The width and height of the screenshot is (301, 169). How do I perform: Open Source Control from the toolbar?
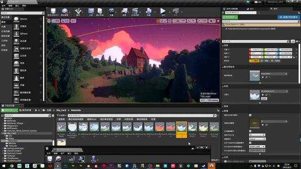tap(65, 11)
